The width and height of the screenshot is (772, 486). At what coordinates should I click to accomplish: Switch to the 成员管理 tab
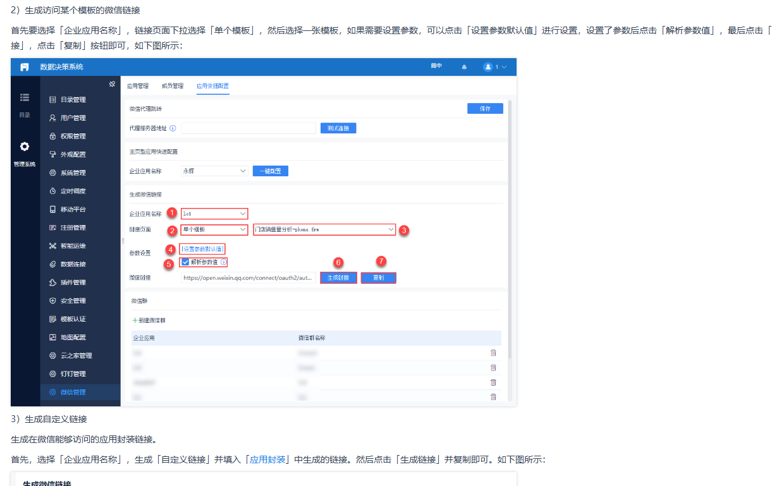(172, 86)
